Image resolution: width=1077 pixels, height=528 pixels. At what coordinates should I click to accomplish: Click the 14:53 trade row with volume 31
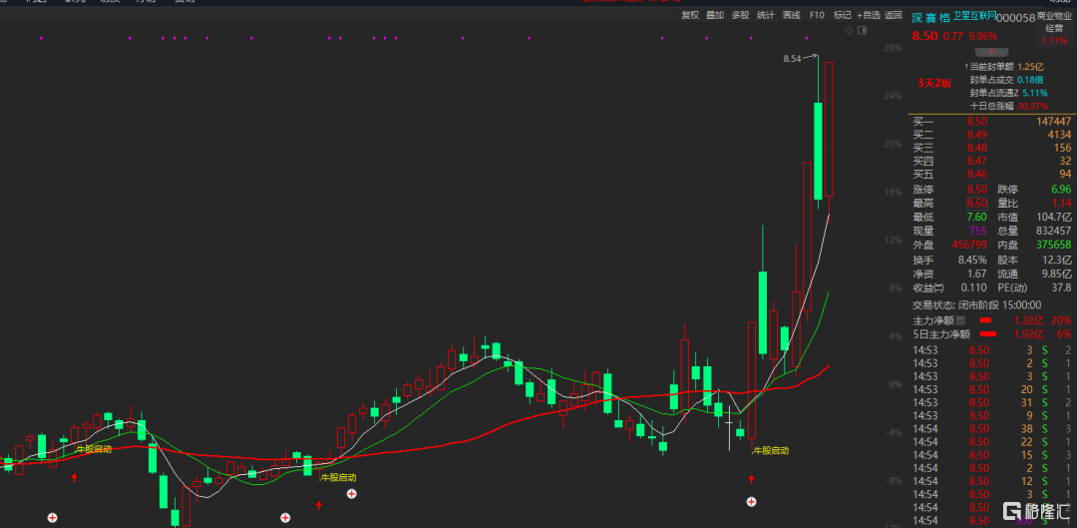(992, 402)
